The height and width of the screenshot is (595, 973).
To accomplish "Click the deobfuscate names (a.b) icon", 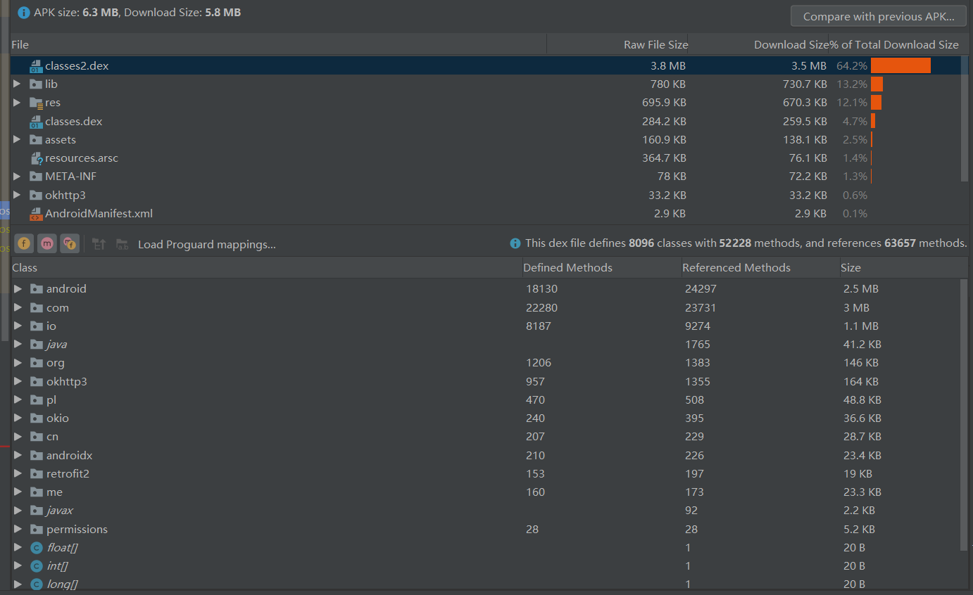I will pos(122,244).
